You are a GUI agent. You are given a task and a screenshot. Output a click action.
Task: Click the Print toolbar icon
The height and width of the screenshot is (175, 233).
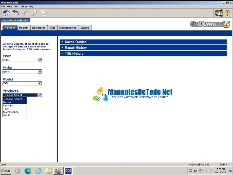[x=43, y=13]
